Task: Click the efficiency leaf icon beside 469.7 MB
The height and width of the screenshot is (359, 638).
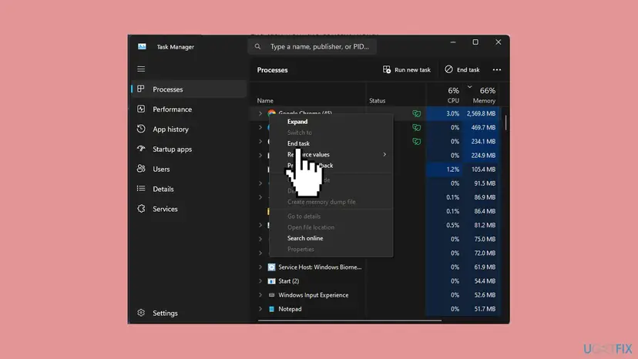Action: click(x=416, y=127)
